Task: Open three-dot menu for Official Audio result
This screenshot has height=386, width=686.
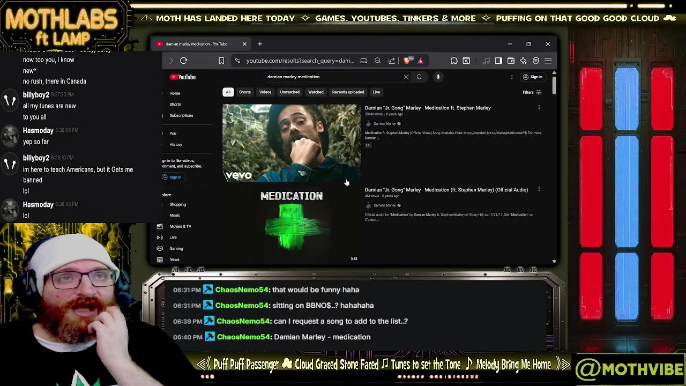Action: [x=539, y=189]
